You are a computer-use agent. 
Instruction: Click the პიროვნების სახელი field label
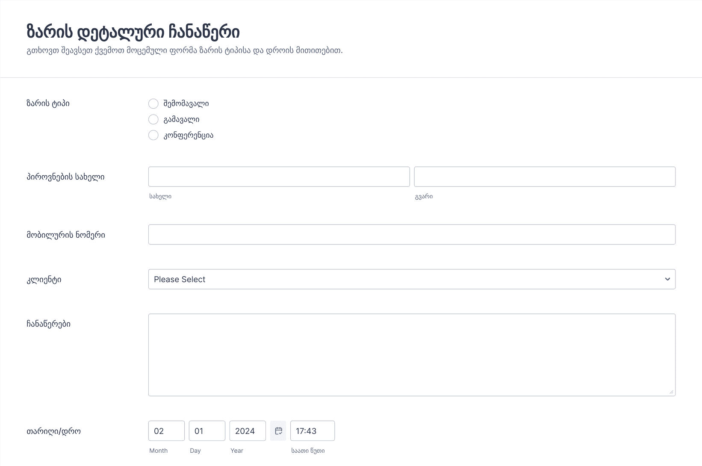65,177
